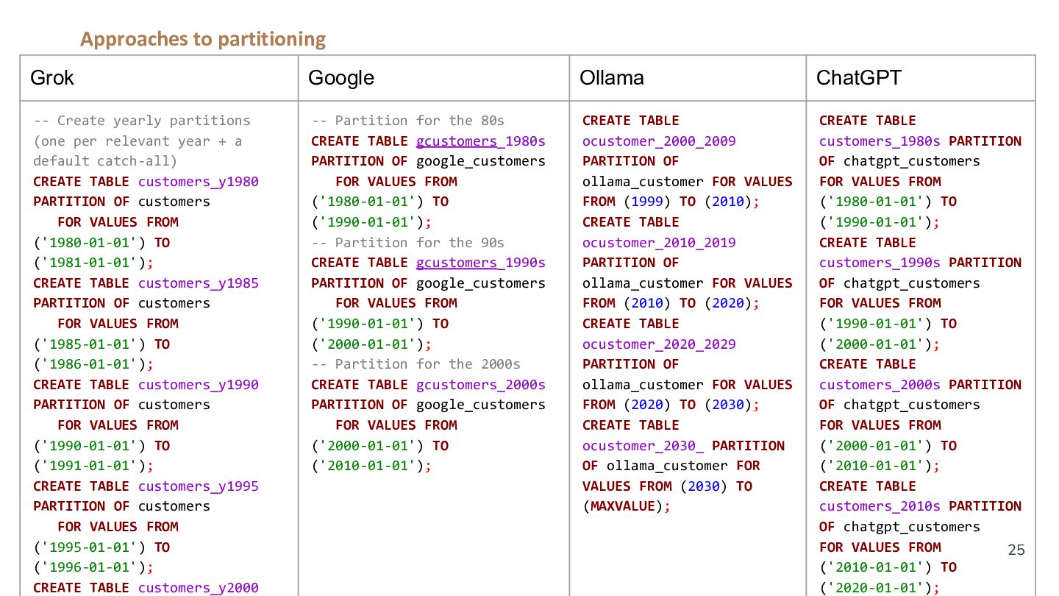The width and height of the screenshot is (1059, 596).
Task: Click the gcustomers_2000s table name
Action: (481, 385)
